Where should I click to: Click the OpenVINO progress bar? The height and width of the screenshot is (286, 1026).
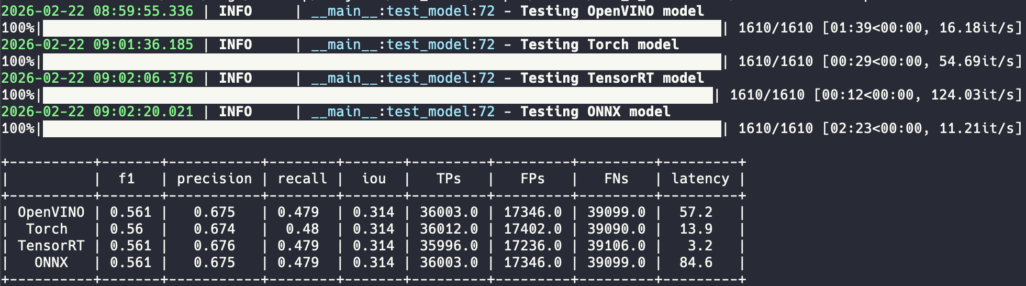(x=382, y=28)
